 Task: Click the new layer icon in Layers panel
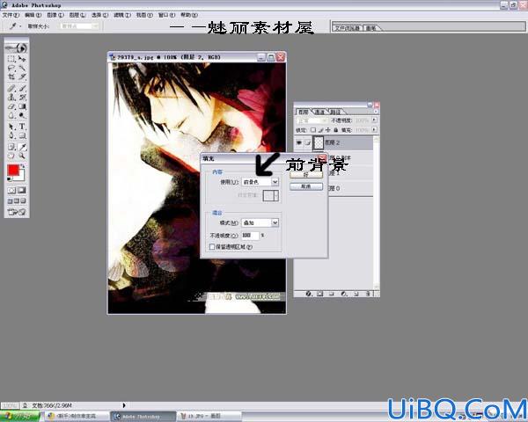356,294
